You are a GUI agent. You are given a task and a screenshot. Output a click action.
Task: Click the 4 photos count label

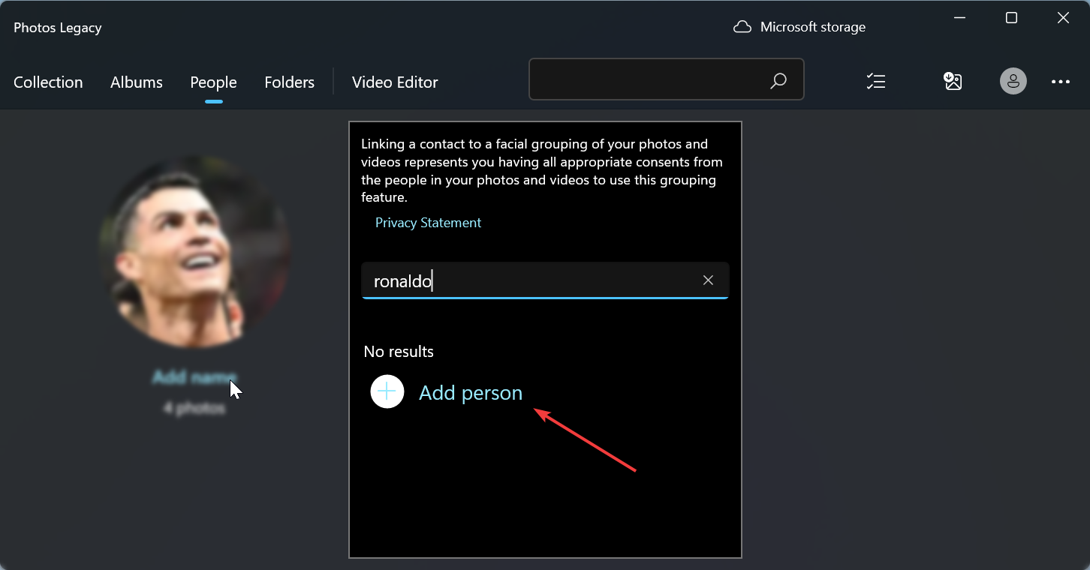click(195, 409)
